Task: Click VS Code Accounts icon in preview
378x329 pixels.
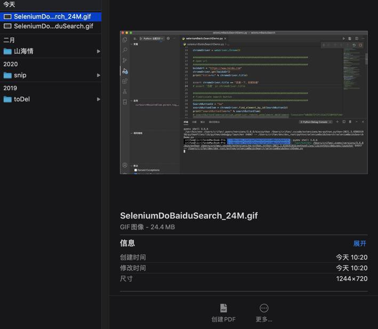Action: click(125, 165)
